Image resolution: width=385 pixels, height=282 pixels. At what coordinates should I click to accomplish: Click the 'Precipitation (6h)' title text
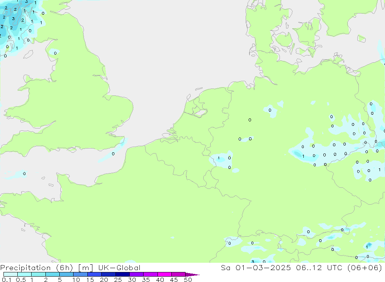pyautogui.click(x=37, y=268)
